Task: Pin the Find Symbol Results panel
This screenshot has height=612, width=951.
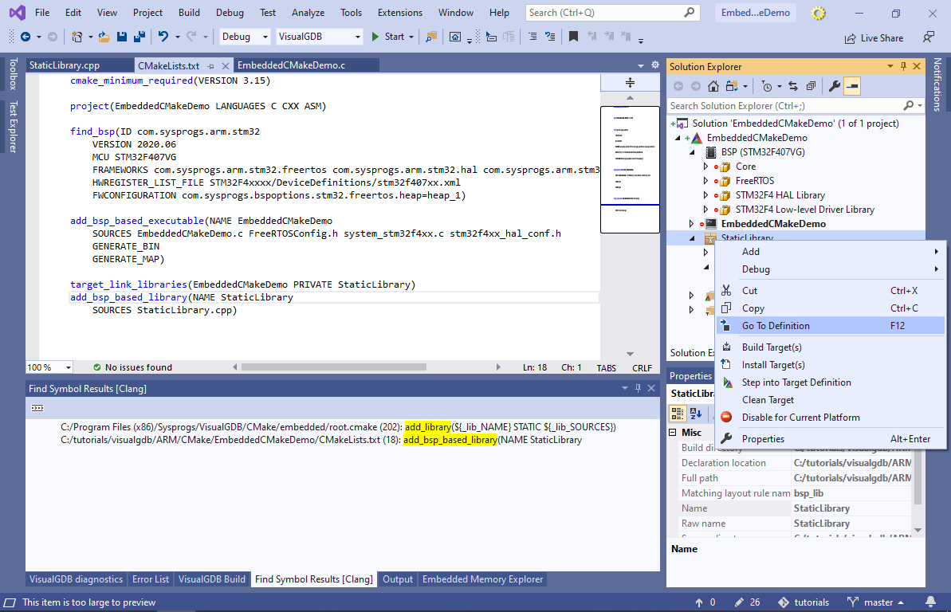Action: [x=638, y=388]
